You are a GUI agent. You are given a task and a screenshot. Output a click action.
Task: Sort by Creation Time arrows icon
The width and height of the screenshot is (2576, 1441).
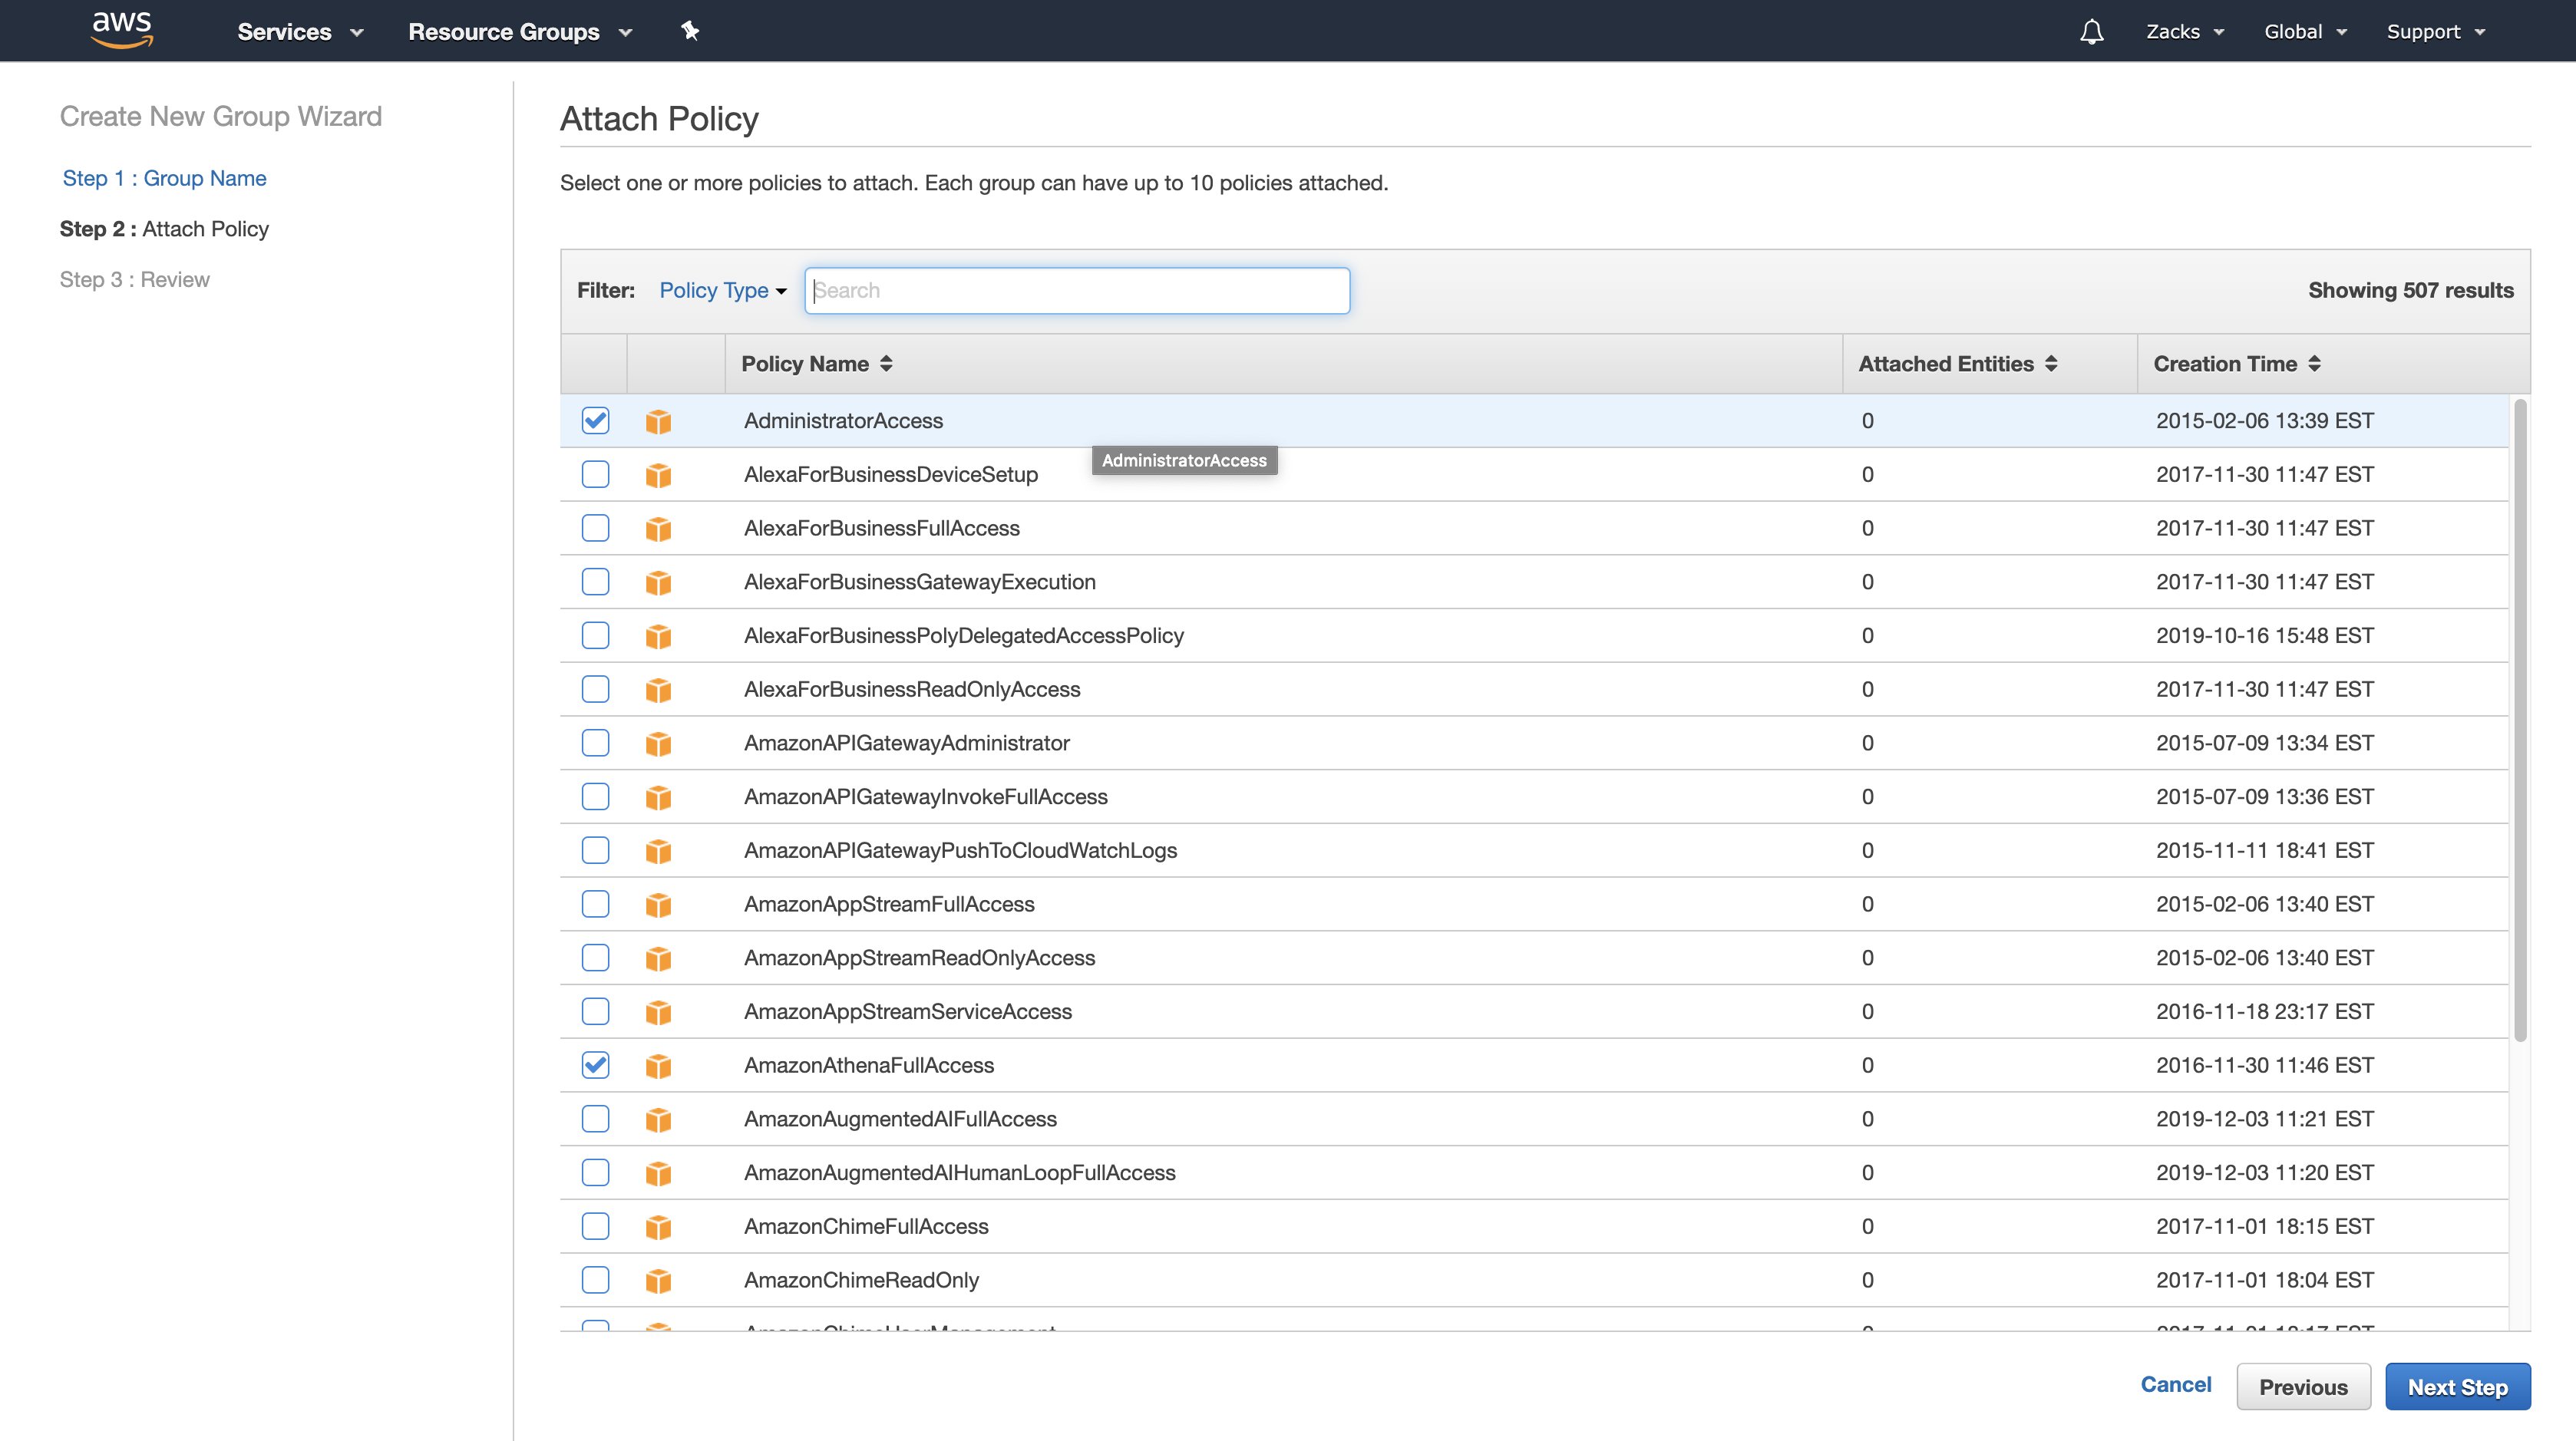tap(2314, 364)
